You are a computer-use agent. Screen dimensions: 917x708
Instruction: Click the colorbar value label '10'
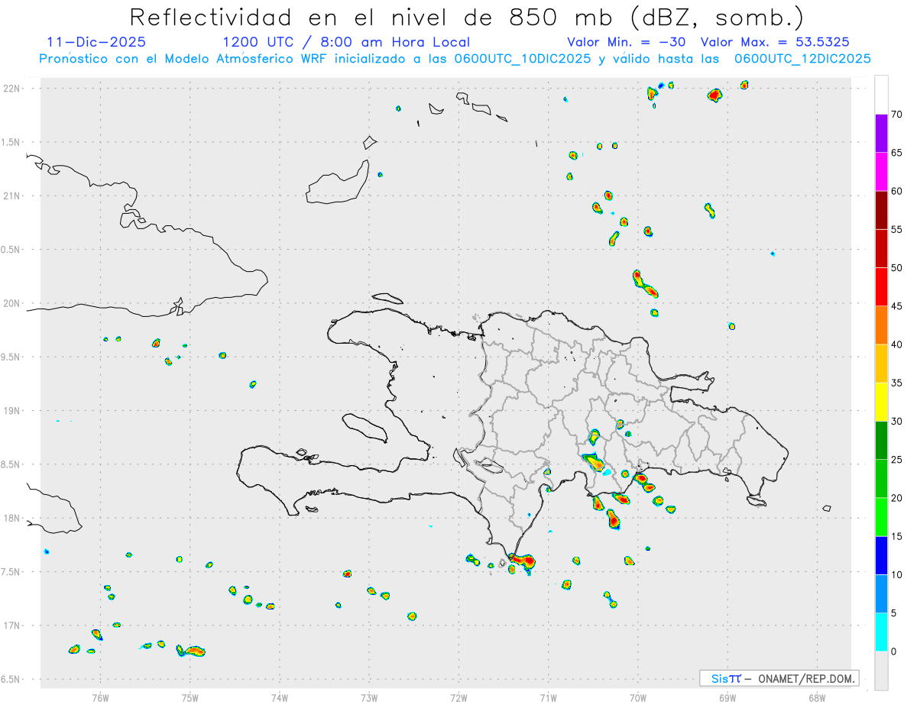[897, 574]
